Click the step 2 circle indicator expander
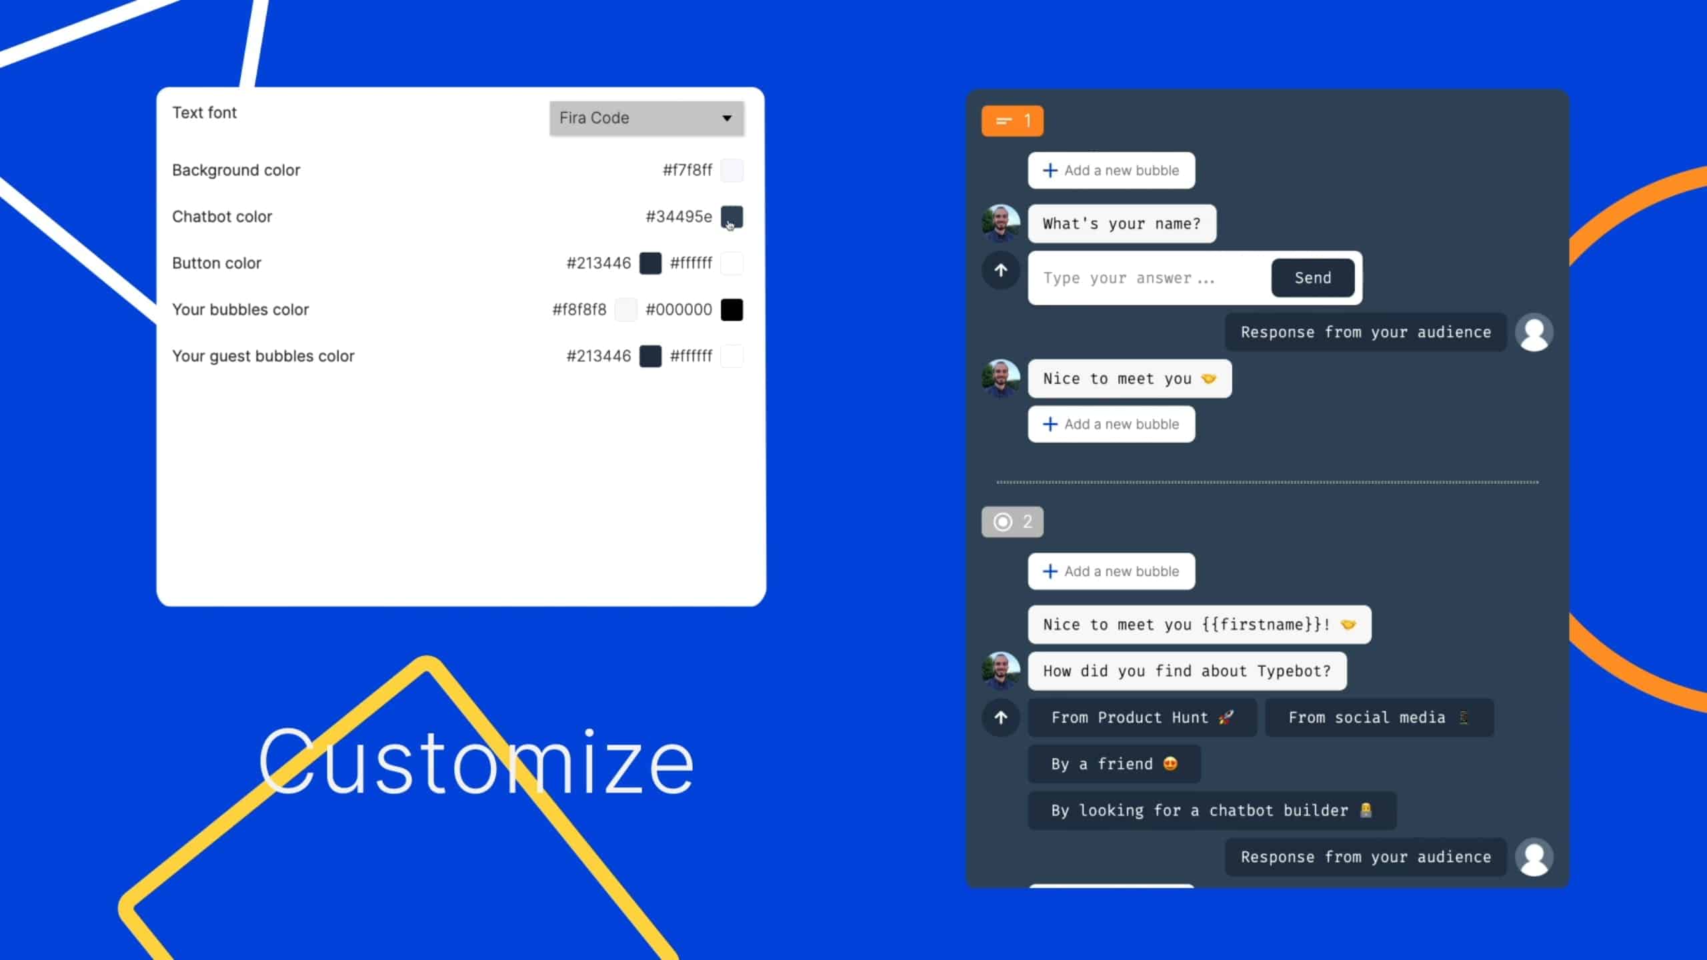 (x=1011, y=521)
